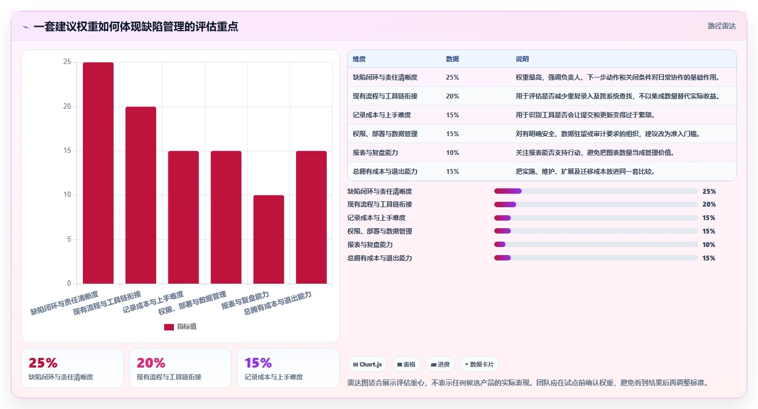
Task: Click the table description starting 把实施、维护
Action: [x=585, y=172]
